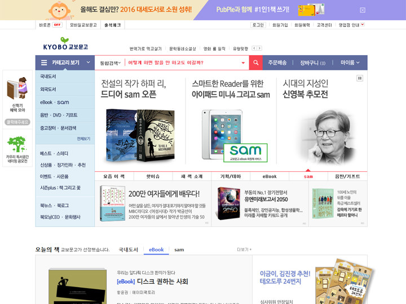Open the 고객센터 link
Image resolution: width=406 pixels, height=304 pixels.
324,25
